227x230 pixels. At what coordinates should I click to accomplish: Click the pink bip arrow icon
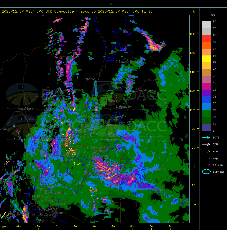point(206,158)
